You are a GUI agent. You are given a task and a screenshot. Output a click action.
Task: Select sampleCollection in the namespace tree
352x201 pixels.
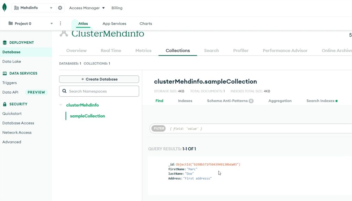[x=87, y=116]
